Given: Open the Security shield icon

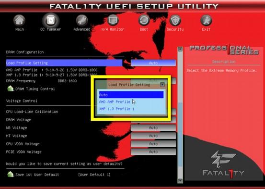Looking at the screenshot, I should pos(175,21).
